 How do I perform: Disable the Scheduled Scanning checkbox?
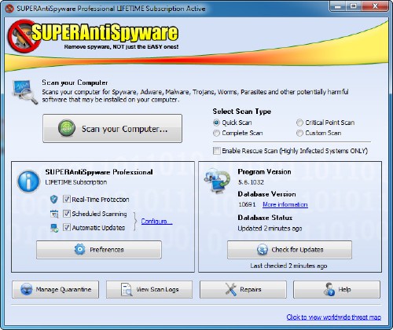click(67, 214)
